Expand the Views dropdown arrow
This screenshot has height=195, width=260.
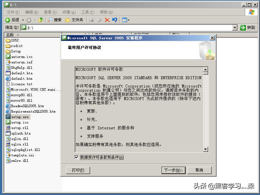click(128, 20)
